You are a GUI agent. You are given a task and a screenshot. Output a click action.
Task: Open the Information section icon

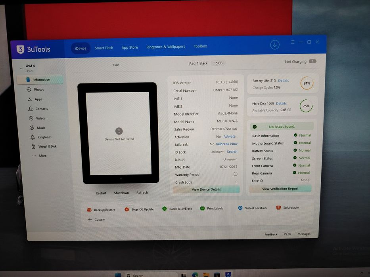coord(28,80)
